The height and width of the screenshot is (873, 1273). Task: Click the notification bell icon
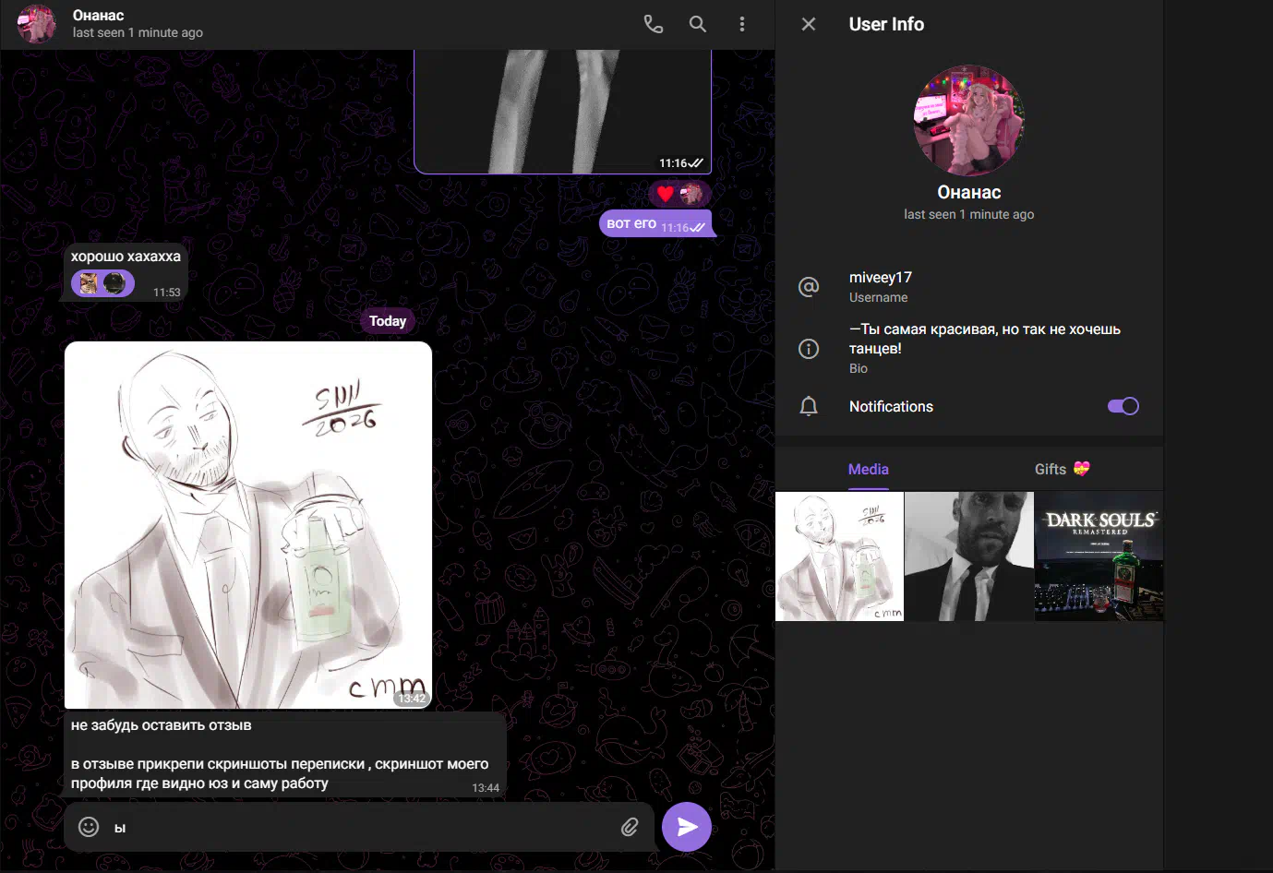point(809,406)
